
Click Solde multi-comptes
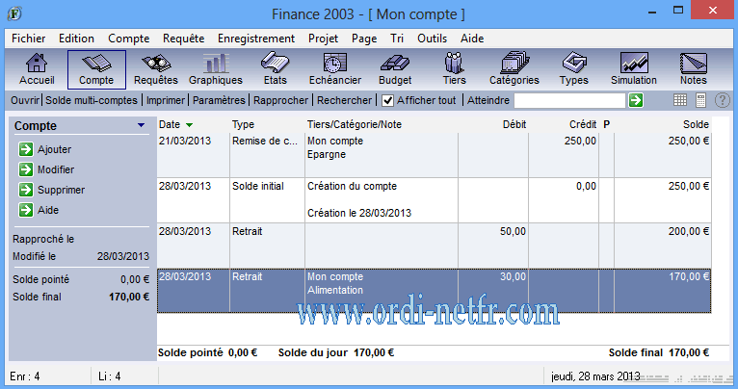[92, 100]
